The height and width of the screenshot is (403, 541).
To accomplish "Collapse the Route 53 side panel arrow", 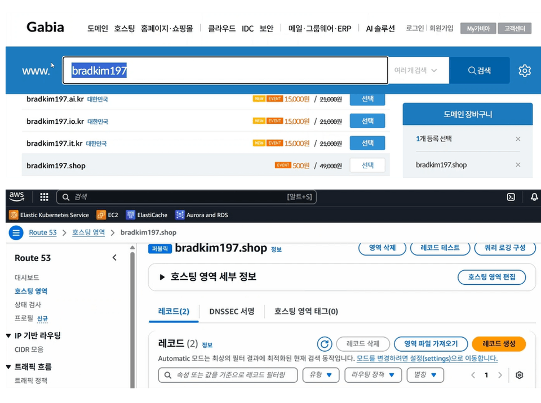I will pos(114,258).
